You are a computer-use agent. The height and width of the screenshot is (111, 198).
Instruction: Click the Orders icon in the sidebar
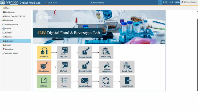pos(4,29)
